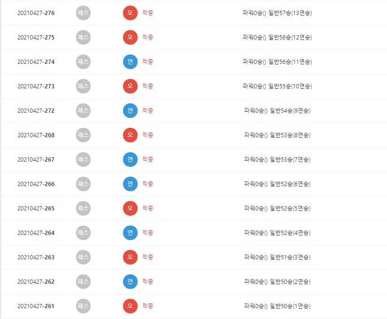Click the gray 패스 badge in row 20210427-275
The width and height of the screenshot is (387, 319).
coord(83,38)
